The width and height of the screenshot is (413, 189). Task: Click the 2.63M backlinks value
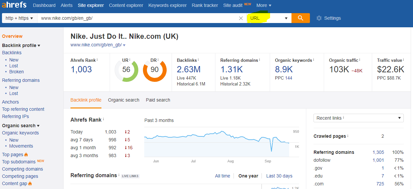click(189, 69)
